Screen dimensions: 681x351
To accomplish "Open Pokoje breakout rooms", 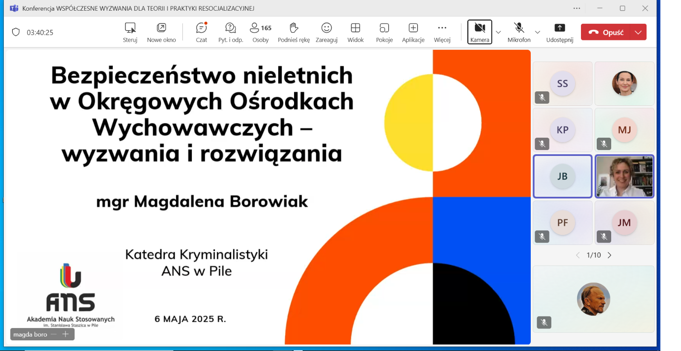I will 384,32.
